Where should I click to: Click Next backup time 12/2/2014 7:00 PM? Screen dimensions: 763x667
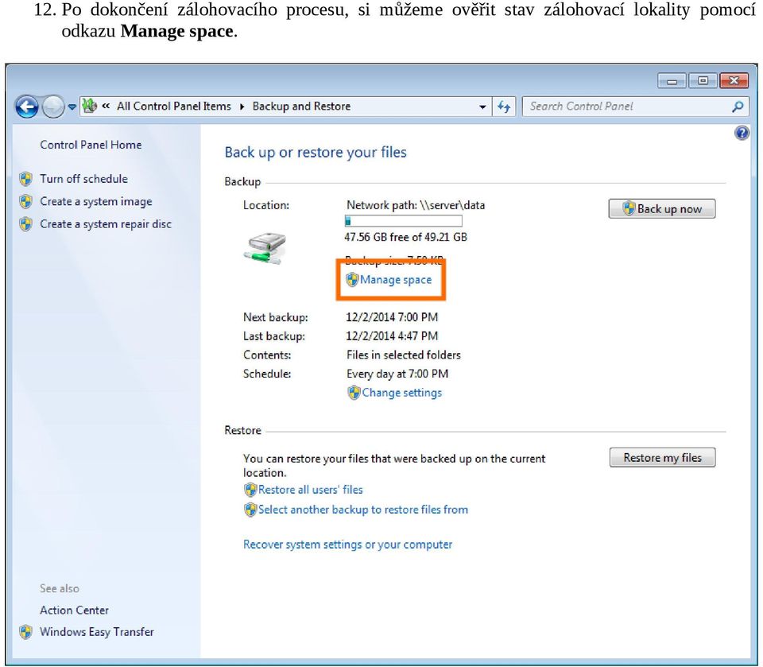coord(392,317)
